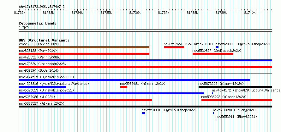Click the blue nsv4253316 variant bar
281x132 pixels.
tap(43, 87)
